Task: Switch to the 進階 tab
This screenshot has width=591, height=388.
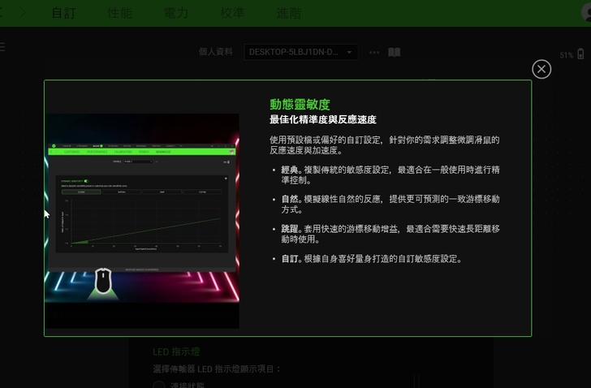Action: click(x=289, y=13)
